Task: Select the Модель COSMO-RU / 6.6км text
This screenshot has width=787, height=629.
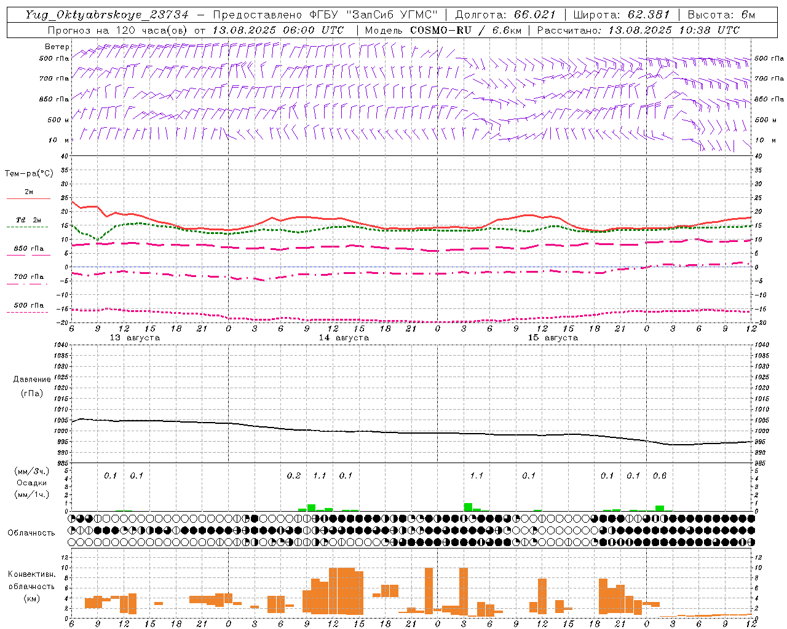Action: click(444, 30)
